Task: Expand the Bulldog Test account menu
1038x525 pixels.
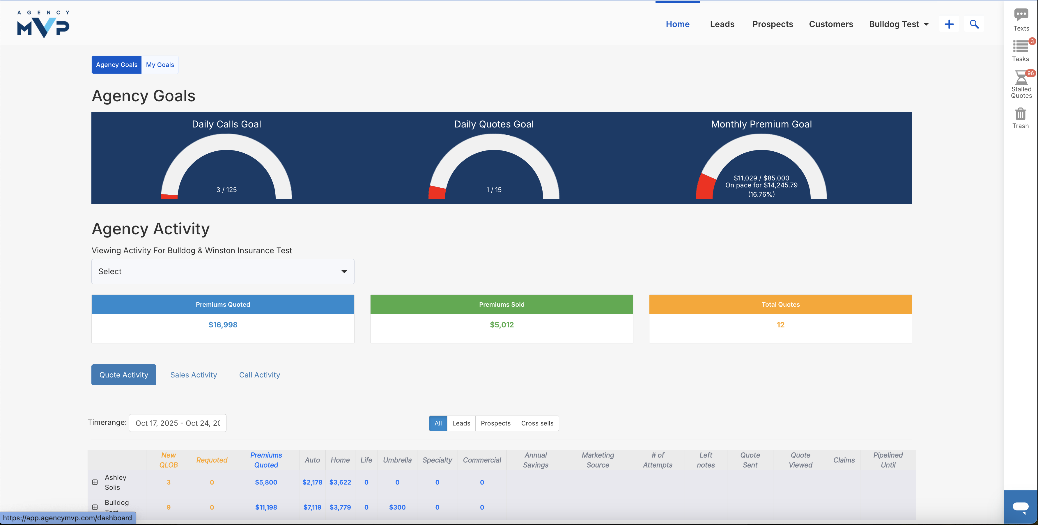Action: (899, 24)
